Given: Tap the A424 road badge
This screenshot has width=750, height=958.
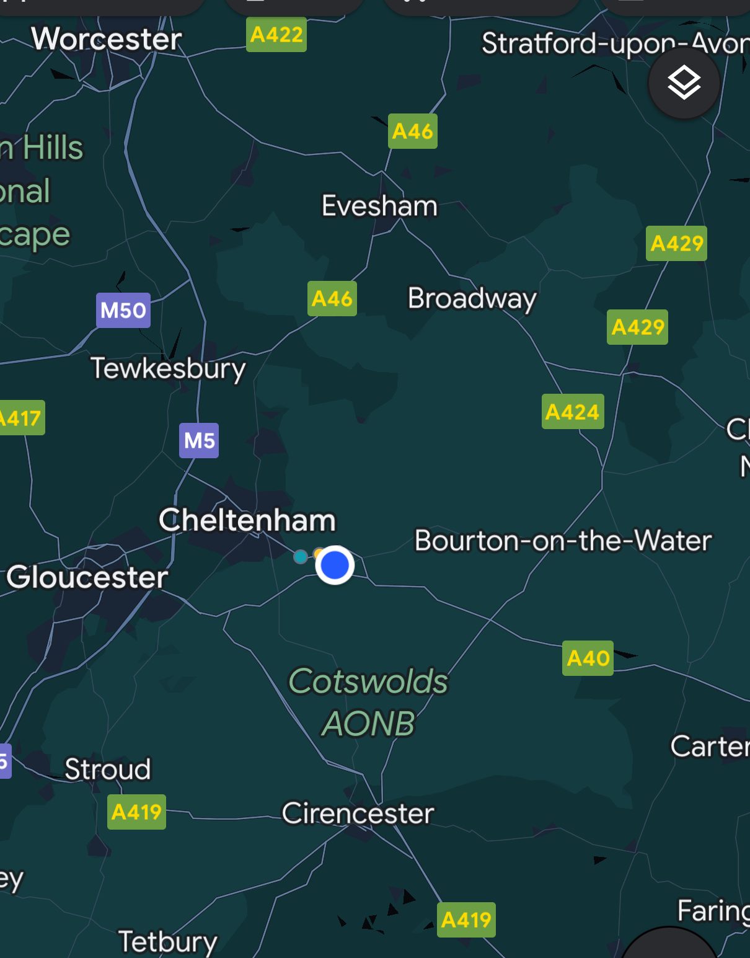Looking at the screenshot, I should (x=573, y=412).
